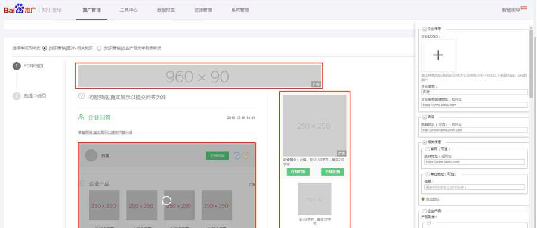Open the 资源管理 tab
This screenshot has height=228, width=537.
pos(203,10)
